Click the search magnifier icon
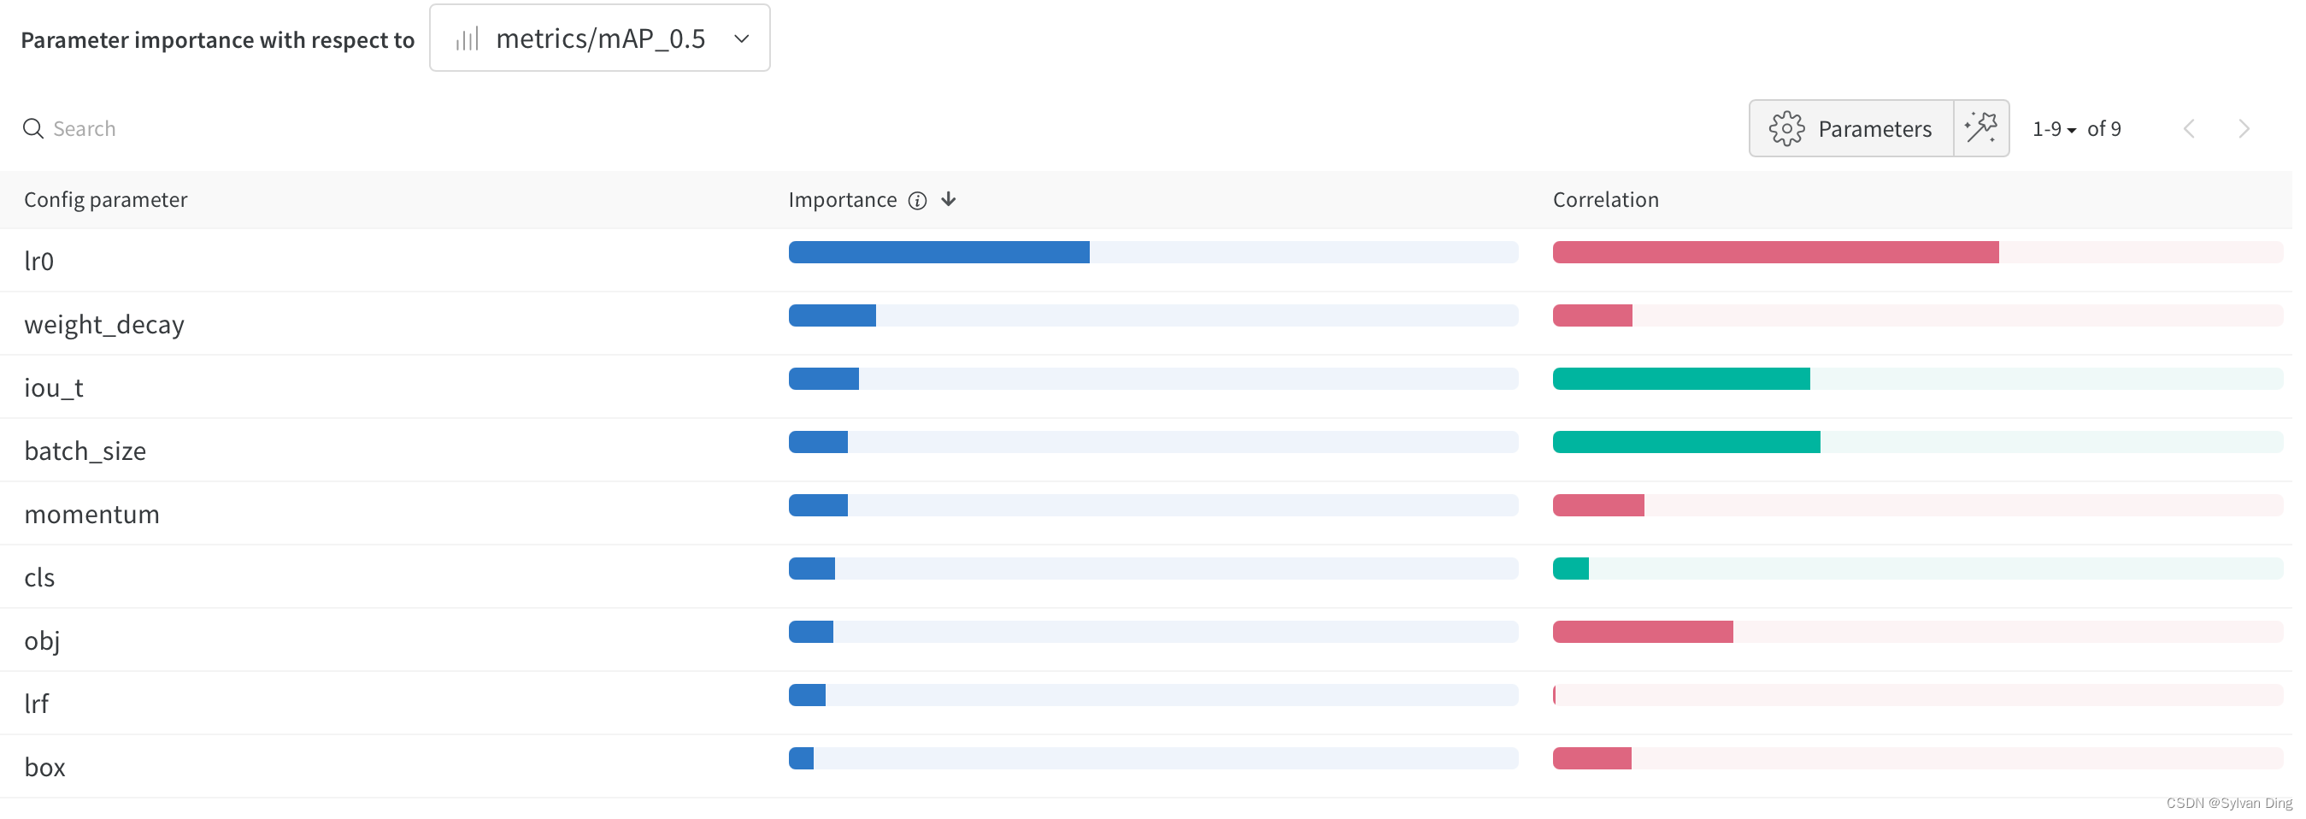 33,129
